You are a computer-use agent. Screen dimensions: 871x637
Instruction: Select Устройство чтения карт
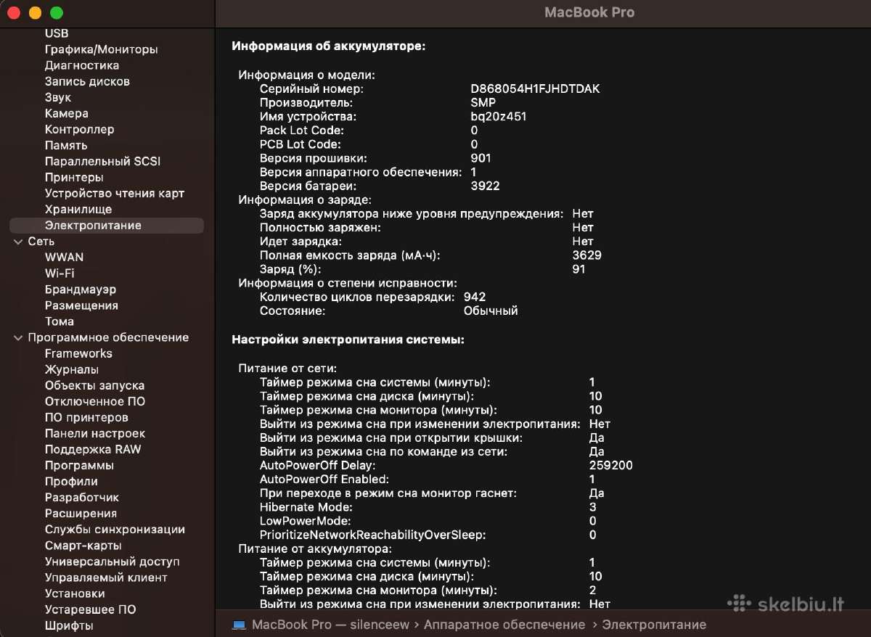pyautogui.click(x=115, y=193)
